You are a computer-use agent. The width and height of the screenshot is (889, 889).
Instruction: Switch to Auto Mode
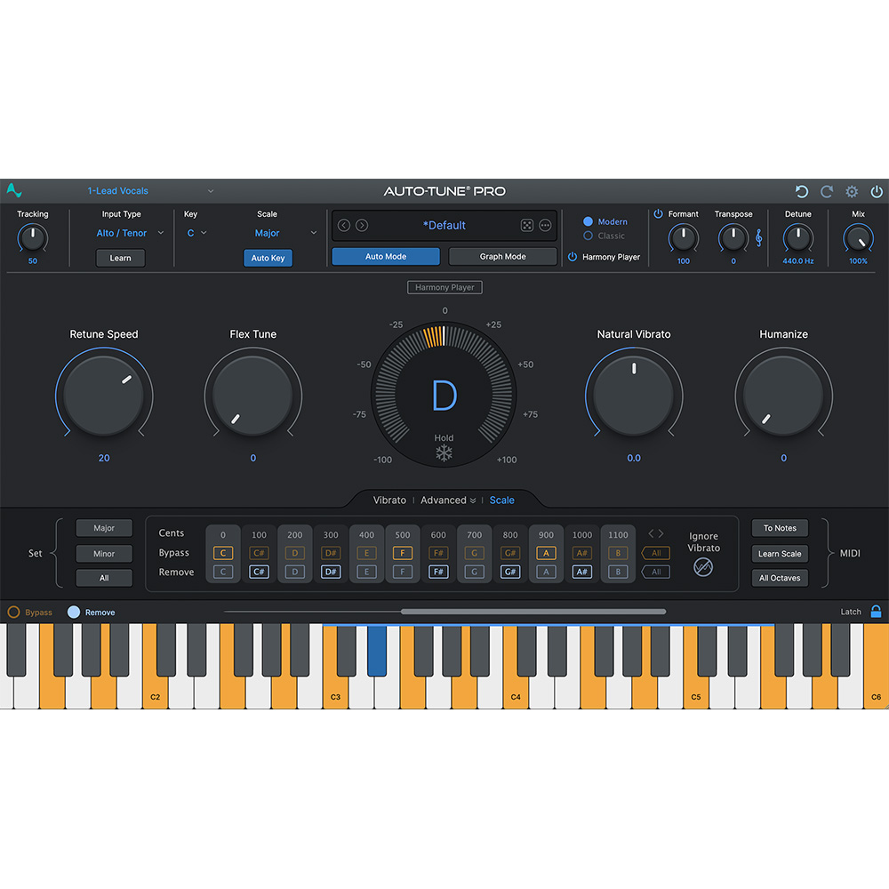(386, 256)
